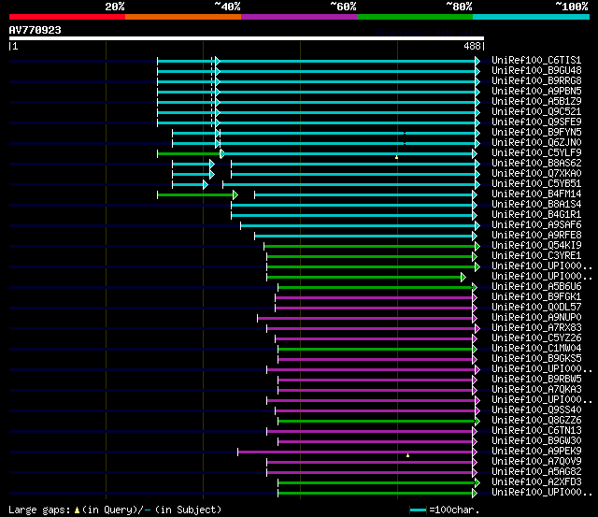Viewport: 598px width, 517px height.
Task: Select the UniRef100_C1MW04 label
Action: click(536, 349)
